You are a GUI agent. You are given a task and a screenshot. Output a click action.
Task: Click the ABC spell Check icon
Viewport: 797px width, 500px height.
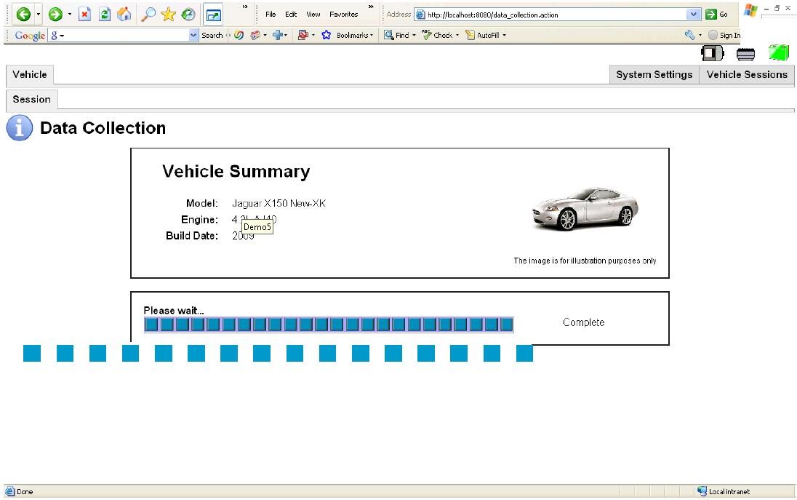pyautogui.click(x=426, y=35)
